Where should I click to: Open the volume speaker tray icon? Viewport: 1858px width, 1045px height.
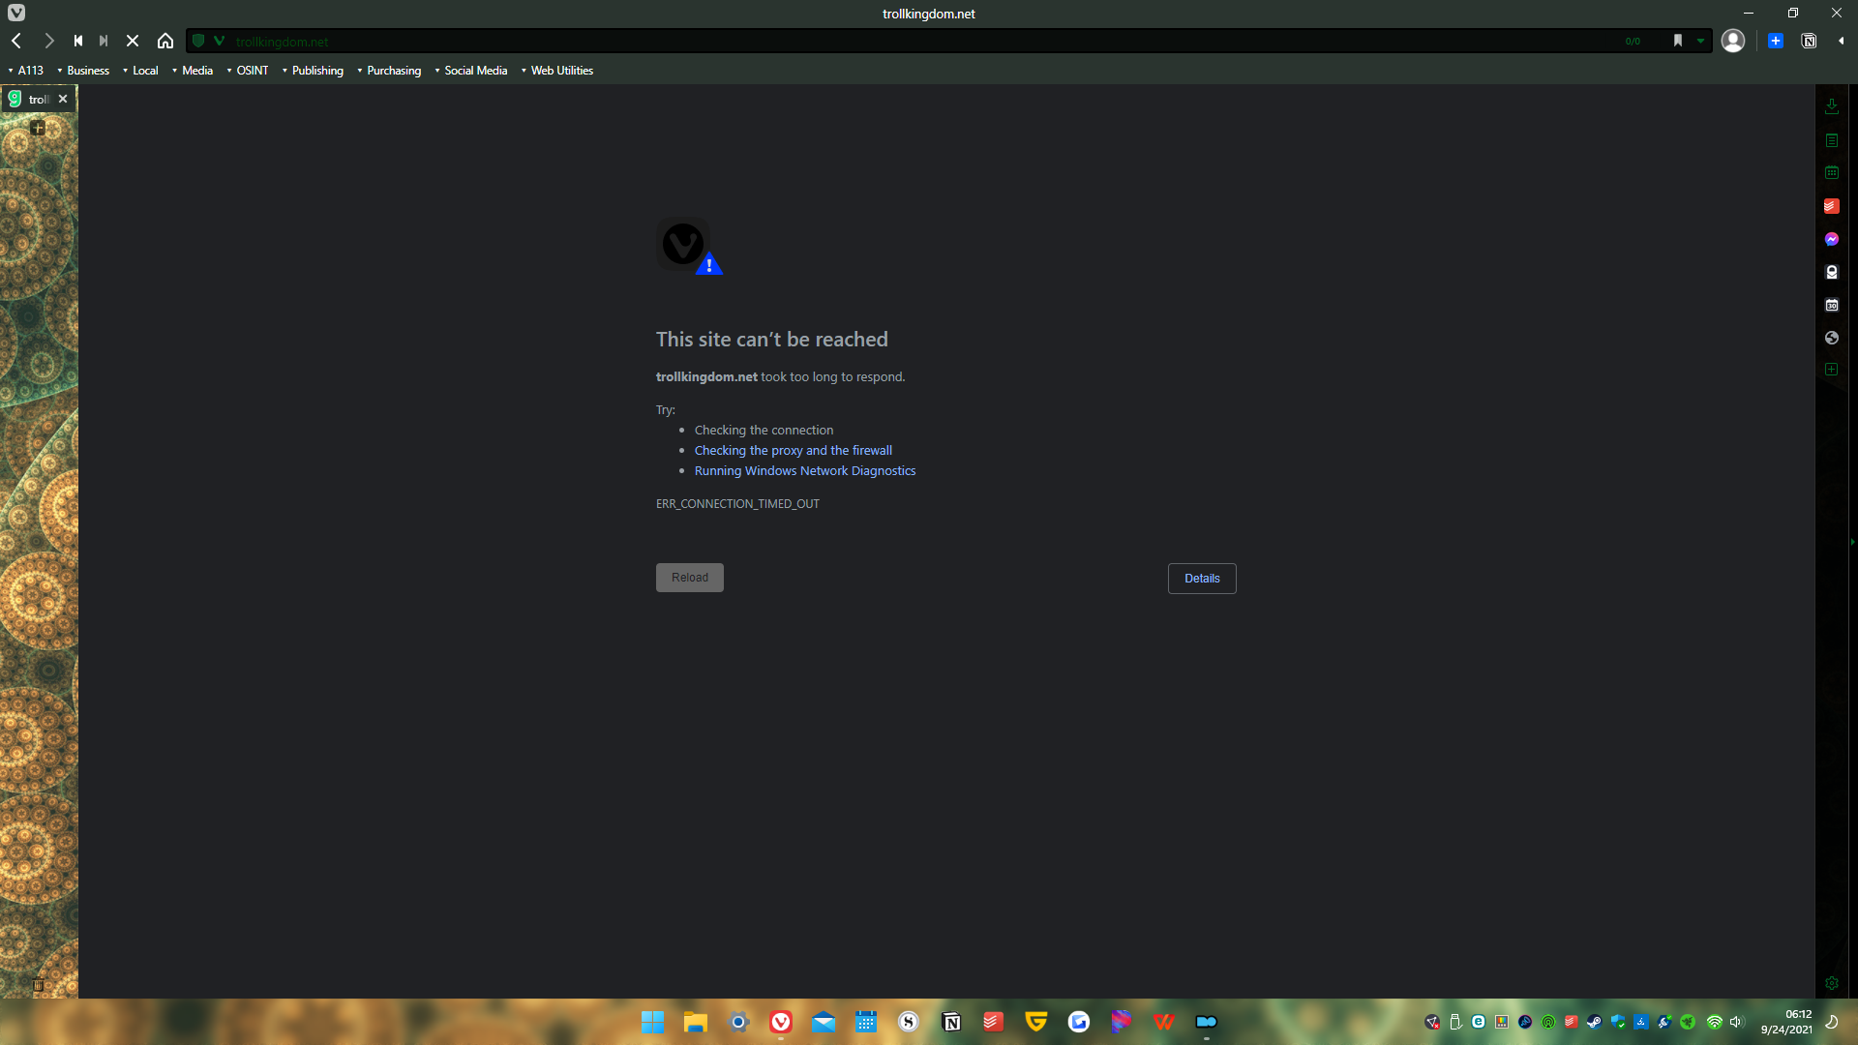point(1736,1022)
